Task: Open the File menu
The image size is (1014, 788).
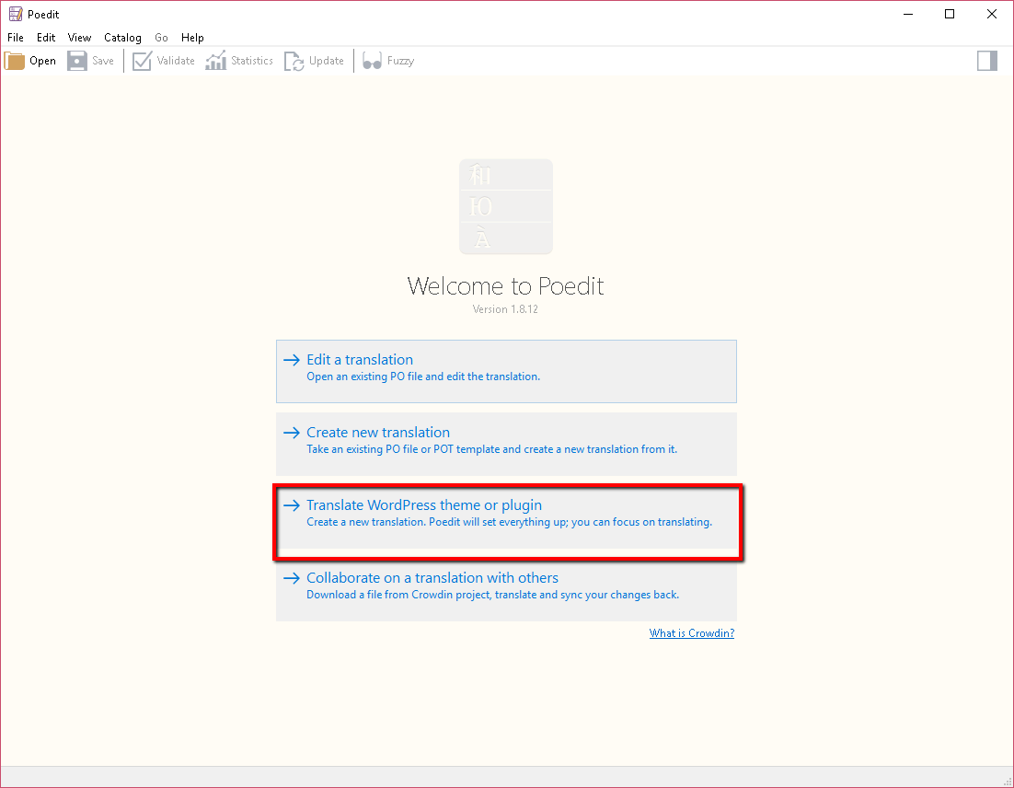Action: [x=16, y=38]
